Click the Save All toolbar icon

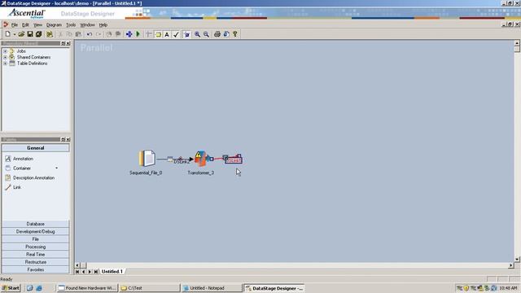click(39, 34)
